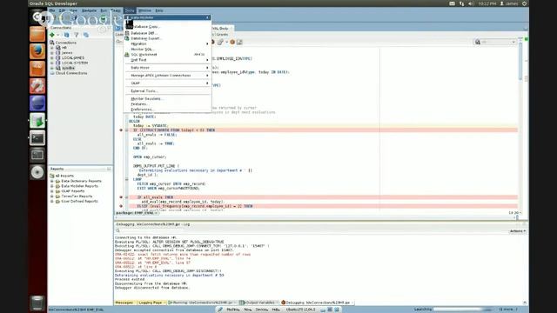Choose External Tools menu item
This screenshot has width=557, height=313.
click(167, 90)
